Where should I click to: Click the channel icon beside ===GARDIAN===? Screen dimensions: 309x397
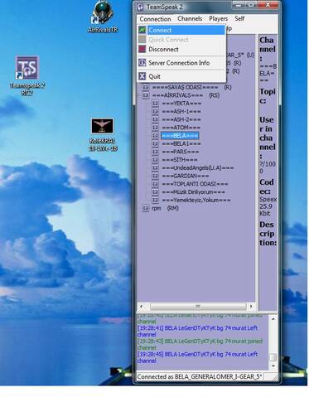click(x=155, y=176)
